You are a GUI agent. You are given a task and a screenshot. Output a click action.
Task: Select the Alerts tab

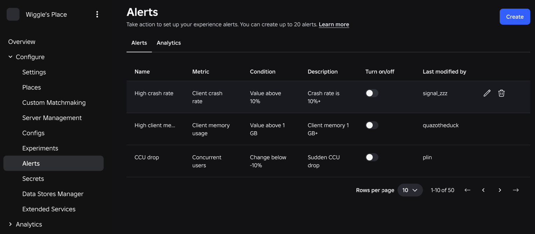coord(139,43)
